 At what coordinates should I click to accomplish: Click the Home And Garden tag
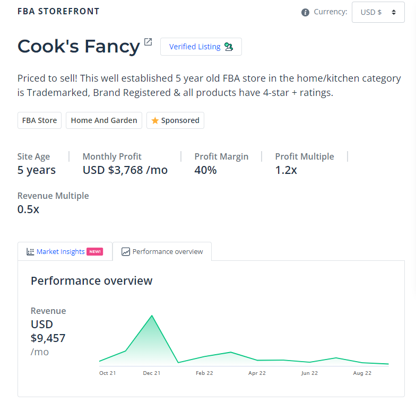(104, 120)
